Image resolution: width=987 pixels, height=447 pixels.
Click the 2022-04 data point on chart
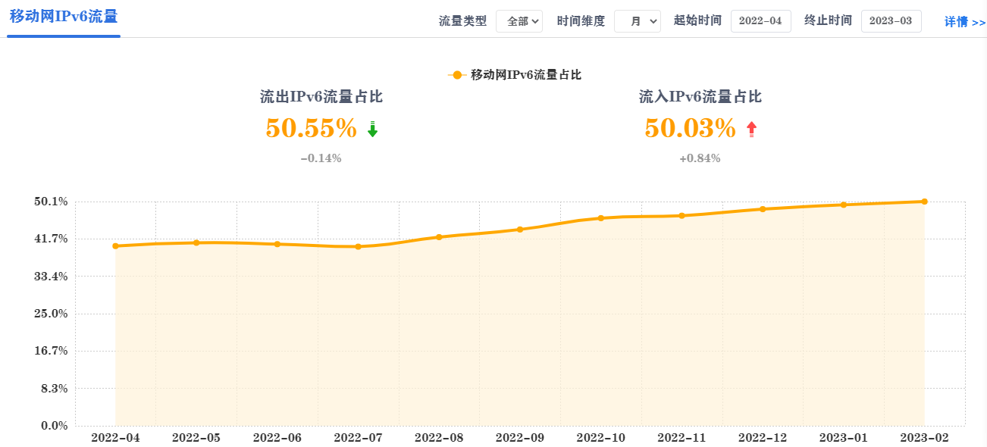[115, 246]
